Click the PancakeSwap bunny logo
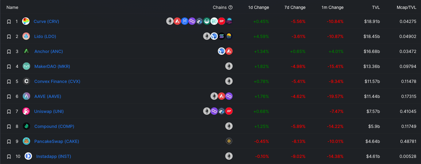421x164 pixels. point(26,141)
